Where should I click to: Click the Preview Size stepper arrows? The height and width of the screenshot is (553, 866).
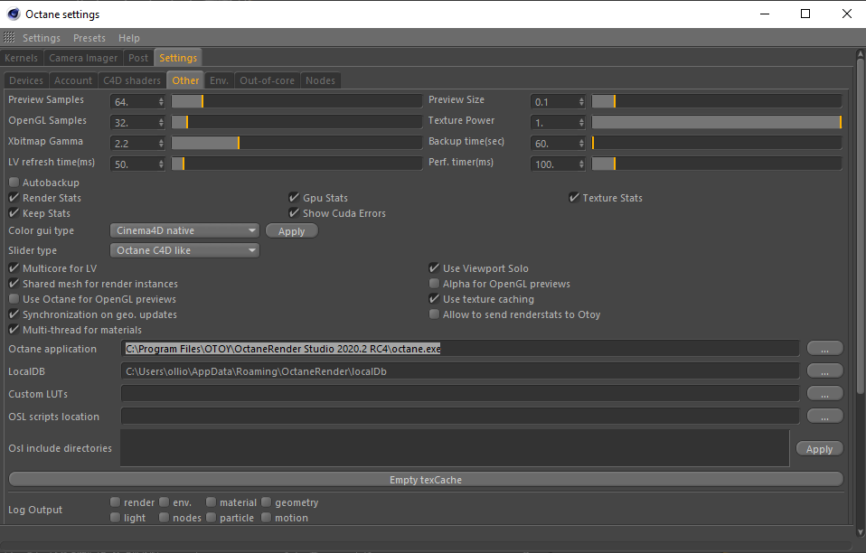581,101
